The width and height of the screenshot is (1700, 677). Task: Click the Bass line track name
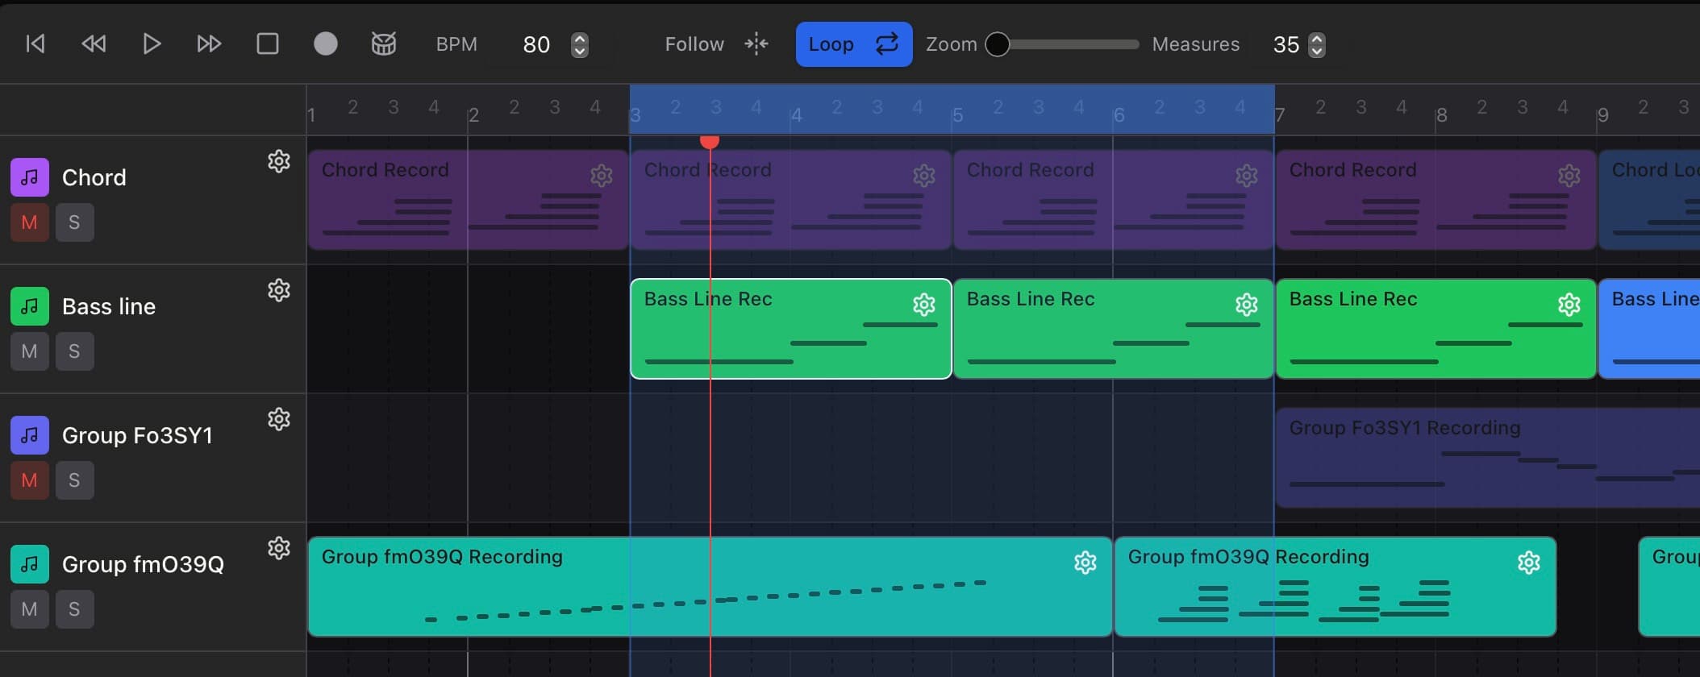(x=109, y=306)
